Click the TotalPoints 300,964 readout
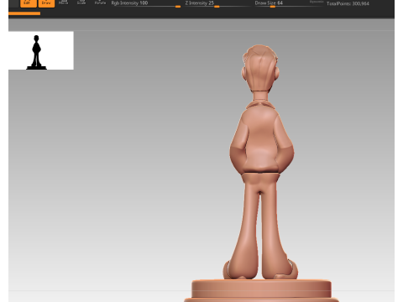403x302 pixels. coord(348,3)
